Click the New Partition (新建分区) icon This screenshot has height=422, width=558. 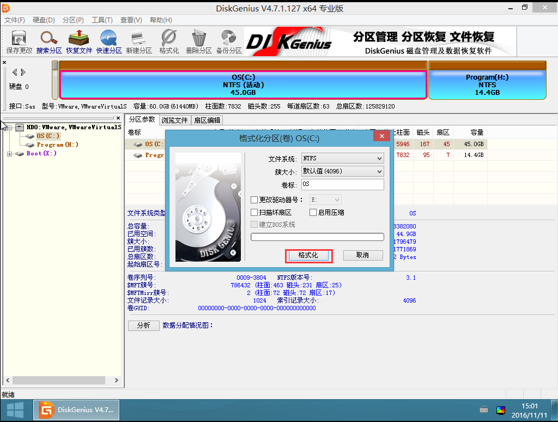coord(139,41)
